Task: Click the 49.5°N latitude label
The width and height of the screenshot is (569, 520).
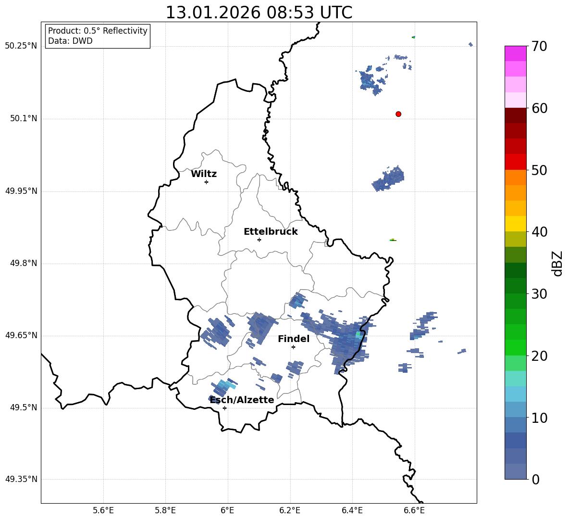Action: click(x=23, y=407)
